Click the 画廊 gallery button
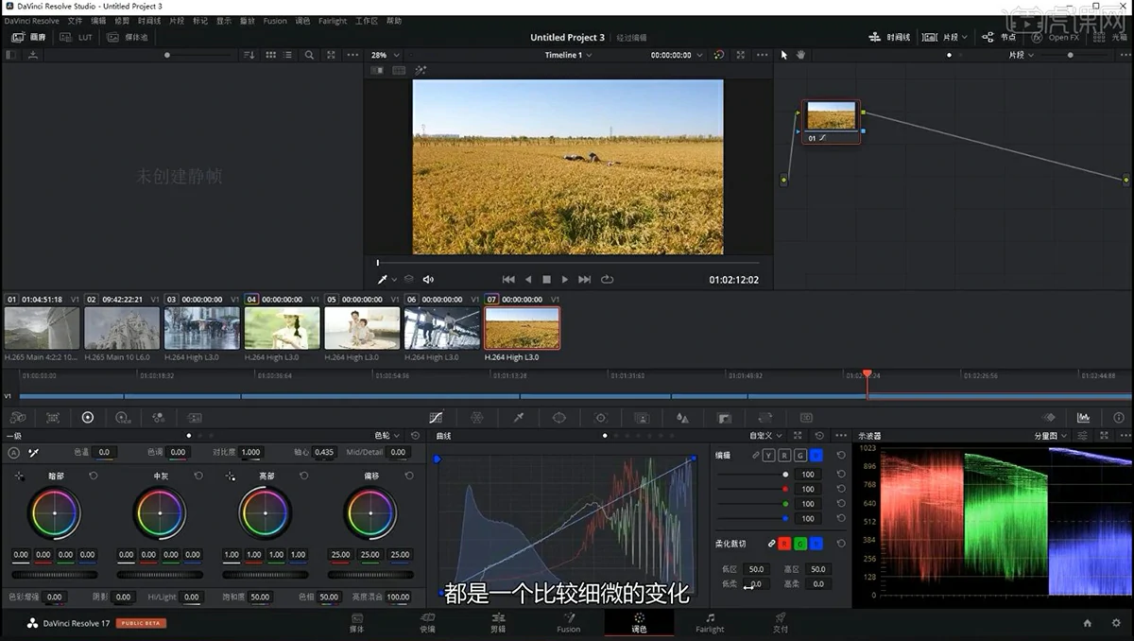Screen dimensions: 1134x641 pyautogui.click(x=29, y=37)
